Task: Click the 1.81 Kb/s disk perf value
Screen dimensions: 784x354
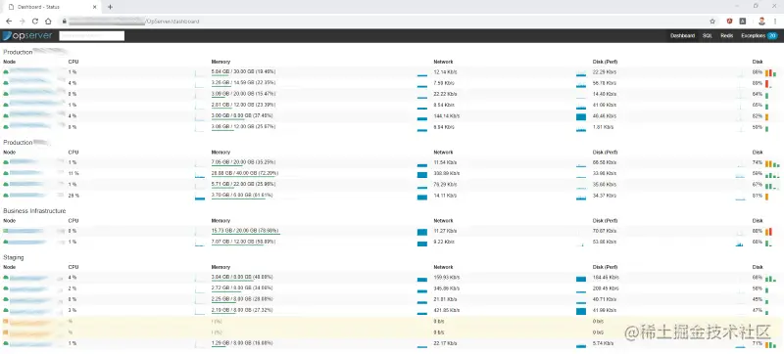Action: (603, 127)
